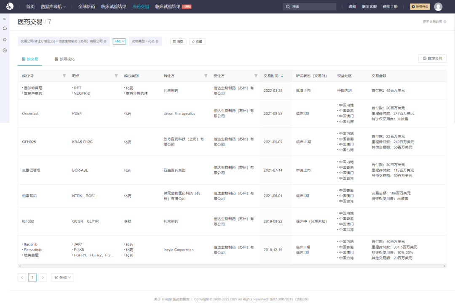Filter the 转让方 column using its funnel icon
The image size is (455, 308).
[x=206, y=76]
